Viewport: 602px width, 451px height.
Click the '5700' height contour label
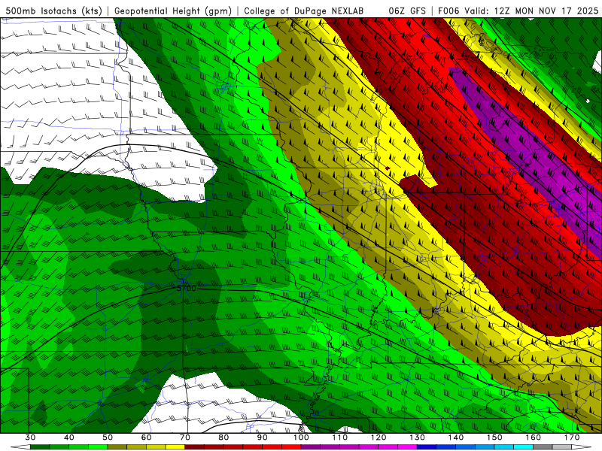187,288
